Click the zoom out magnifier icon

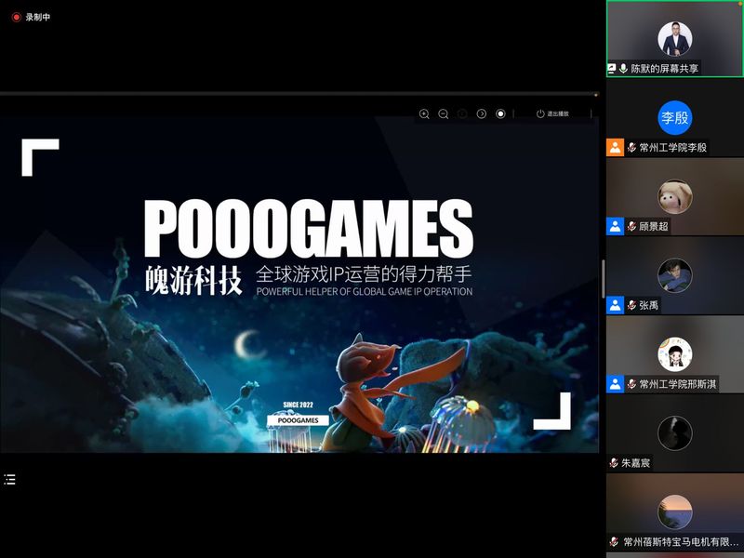click(444, 113)
